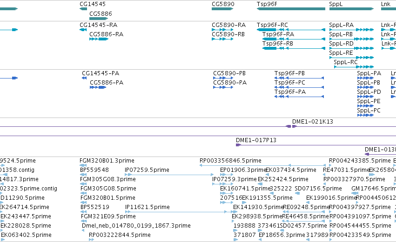396x242 pixels.
Task: Open EST EK264714.5prime
Action: pos(25,207)
